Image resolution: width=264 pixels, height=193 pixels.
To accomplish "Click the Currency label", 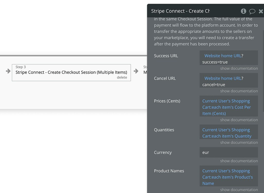I will click(163, 152).
